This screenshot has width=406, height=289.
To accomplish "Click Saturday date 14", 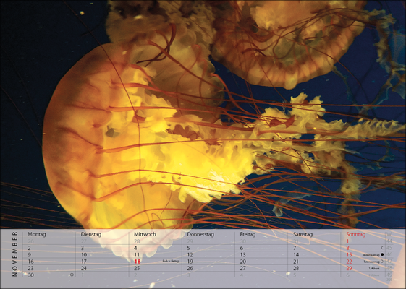I will click(x=296, y=254).
